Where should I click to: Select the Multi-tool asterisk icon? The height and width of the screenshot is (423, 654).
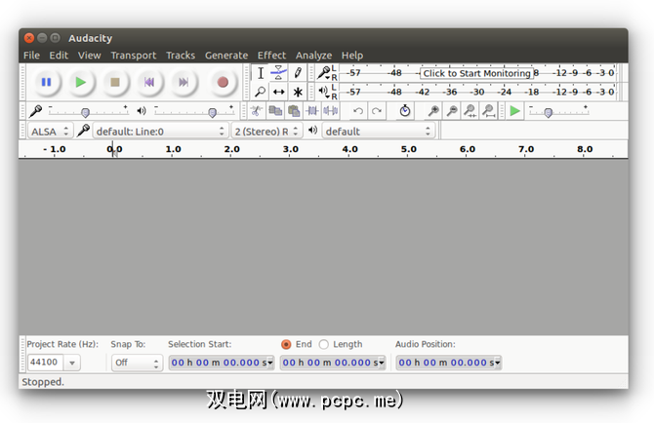[x=298, y=92]
